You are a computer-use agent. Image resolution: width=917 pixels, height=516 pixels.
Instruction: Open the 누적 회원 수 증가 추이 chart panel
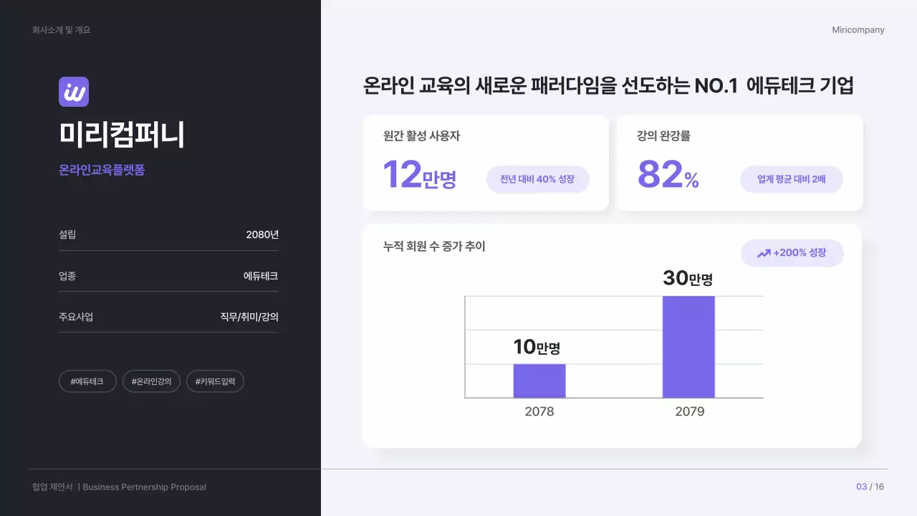(x=613, y=335)
